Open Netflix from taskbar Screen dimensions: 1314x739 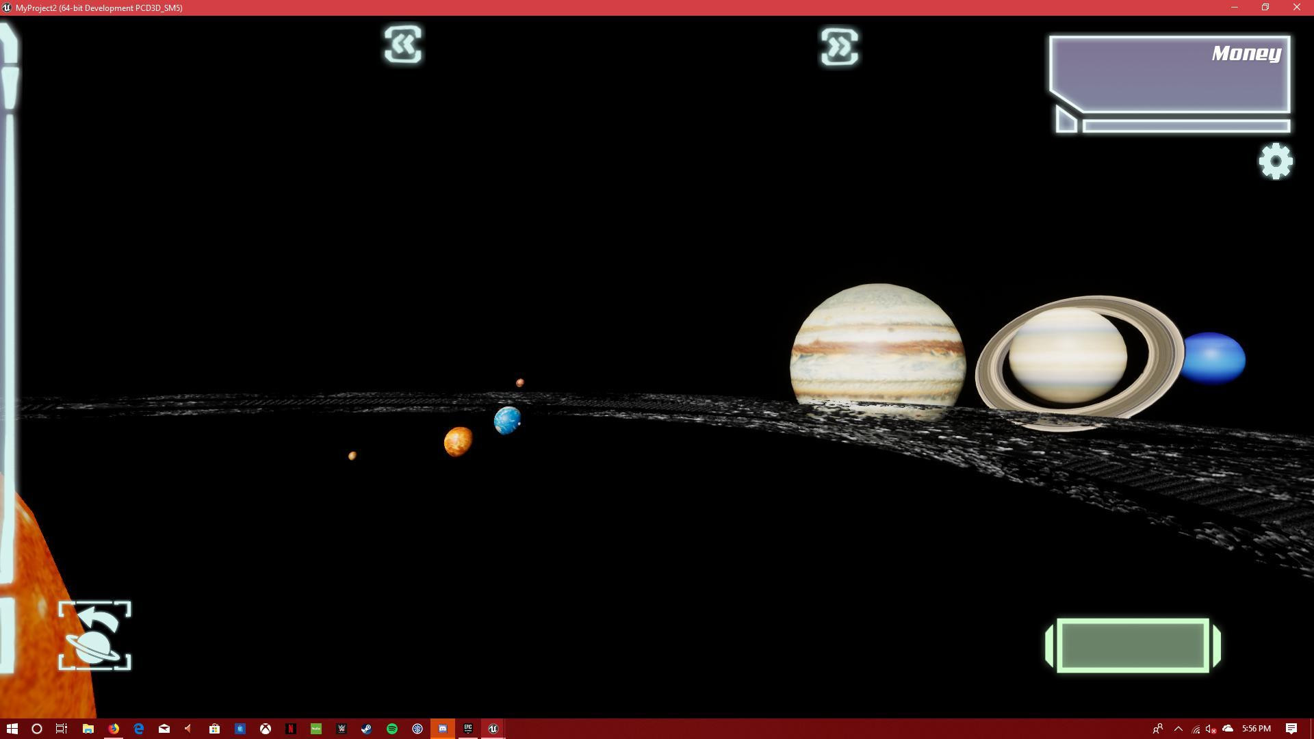291,729
